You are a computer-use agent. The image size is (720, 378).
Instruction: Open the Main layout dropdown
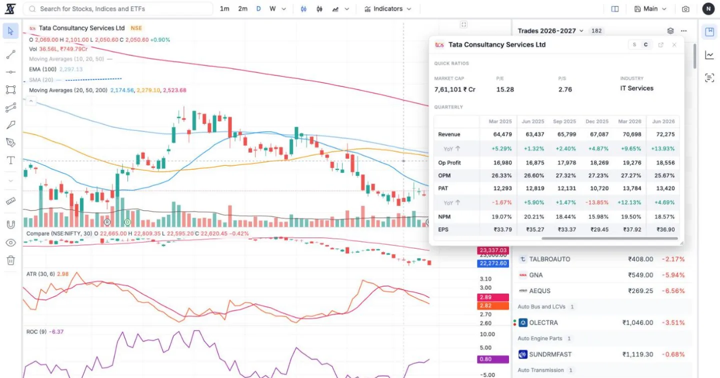tap(650, 9)
